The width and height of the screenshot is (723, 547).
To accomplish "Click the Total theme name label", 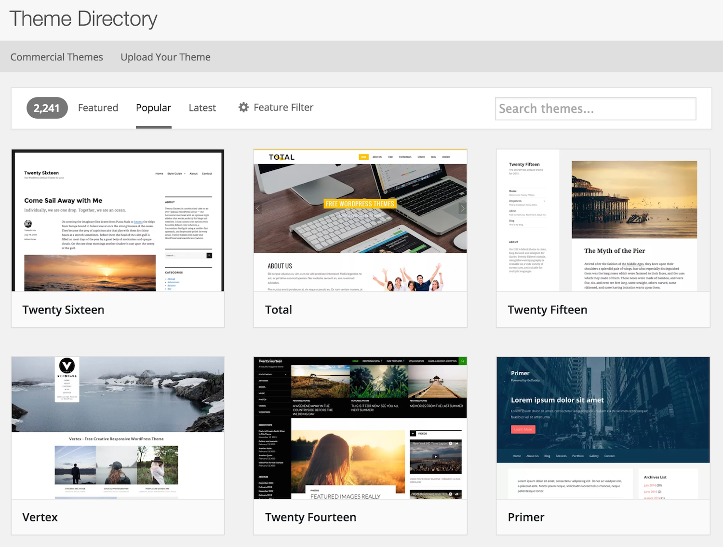I will [279, 310].
